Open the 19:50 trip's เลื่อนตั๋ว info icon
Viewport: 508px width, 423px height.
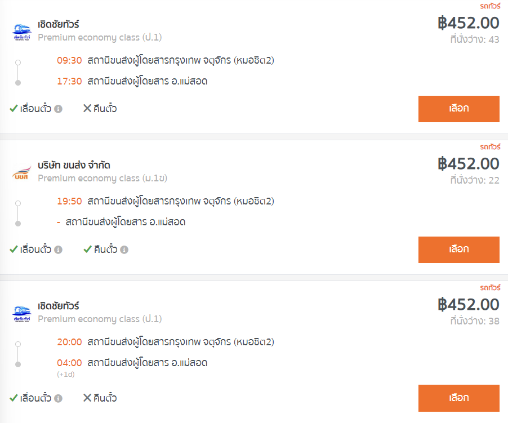click(x=59, y=250)
